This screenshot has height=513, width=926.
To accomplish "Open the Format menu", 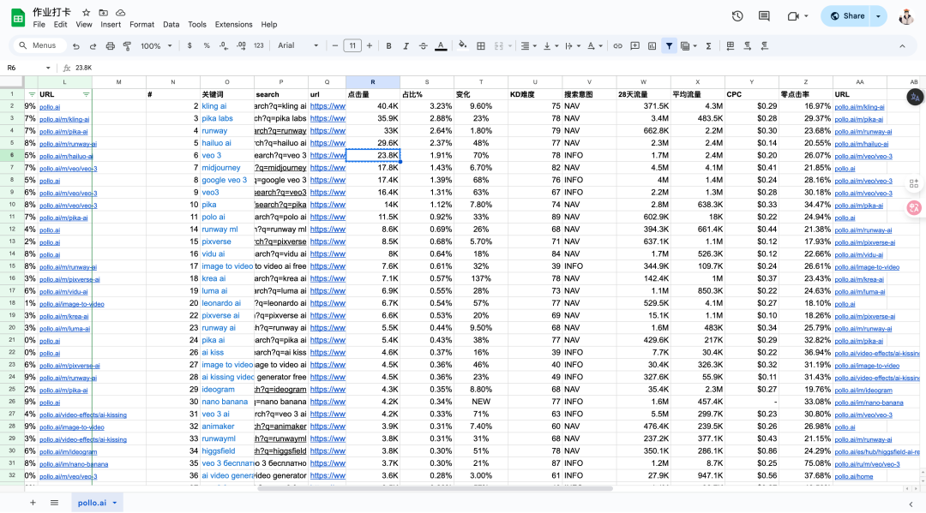I will (141, 25).
